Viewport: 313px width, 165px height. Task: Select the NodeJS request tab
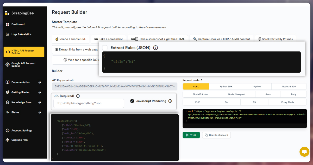(236, 94)
